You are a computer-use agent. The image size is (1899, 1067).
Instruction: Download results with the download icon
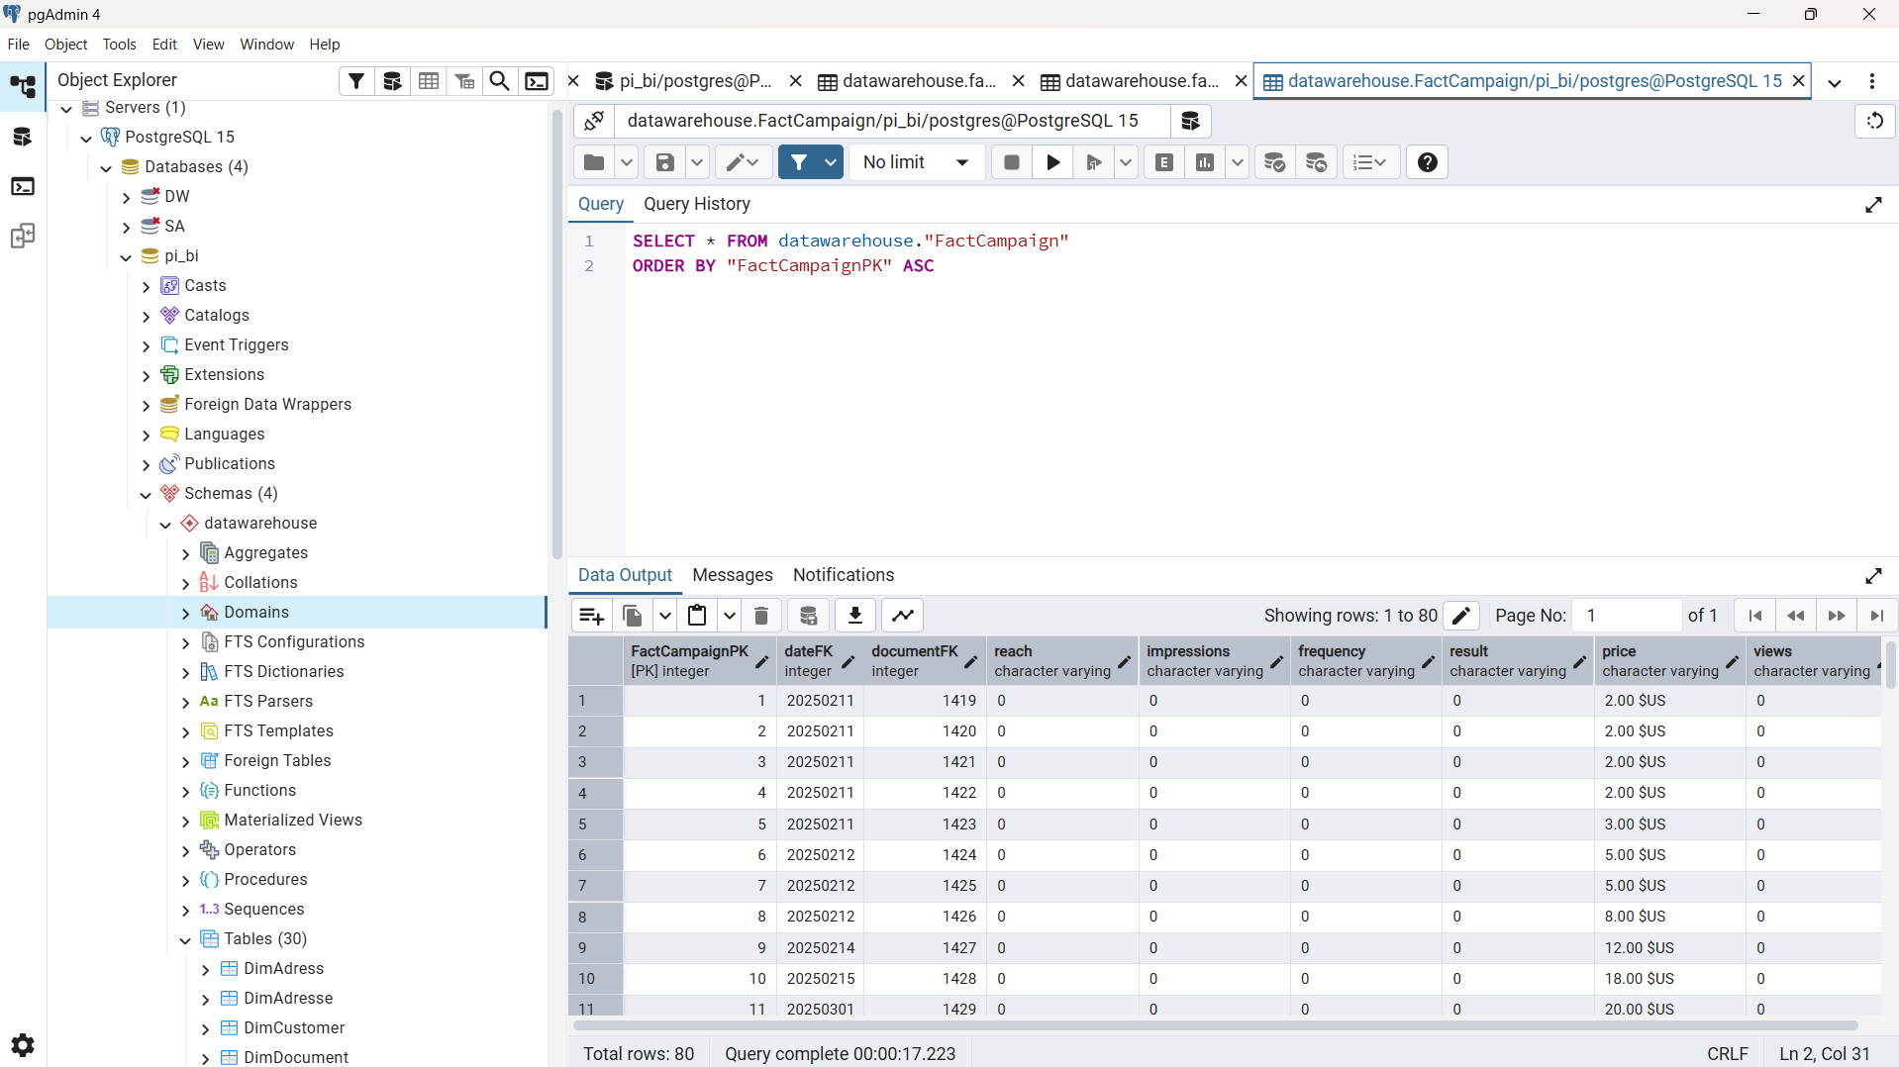coord(855,616)
